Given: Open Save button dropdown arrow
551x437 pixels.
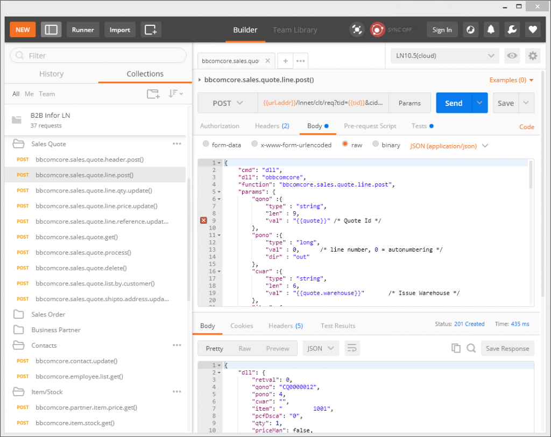Looking at the screenshot, I should pos(526,103).
